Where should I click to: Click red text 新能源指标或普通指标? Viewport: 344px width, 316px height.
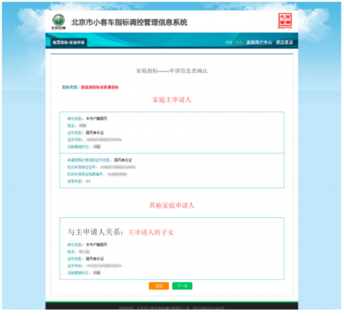point(100,87)
